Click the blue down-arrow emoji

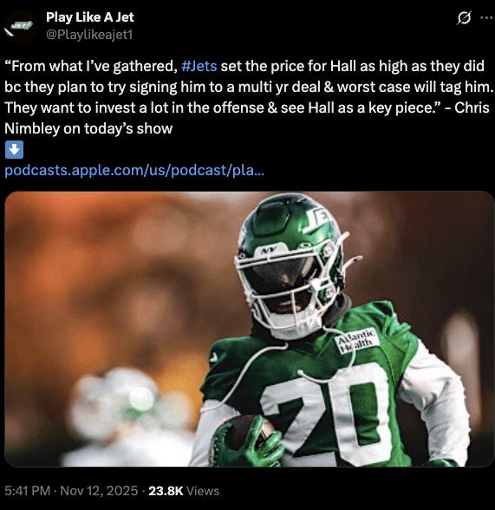click(14, 149)
